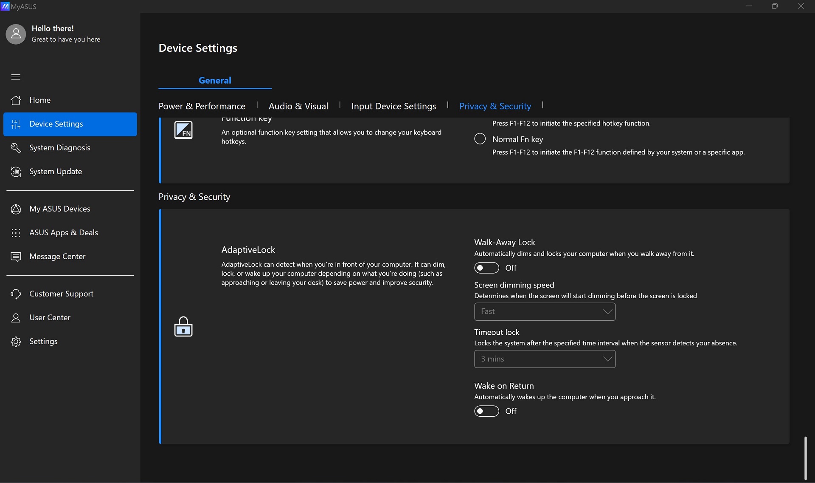Viewport: 815px width, 483px height.
Task: Click the System Diagnosis wrench icon
Action: (16, 148)
